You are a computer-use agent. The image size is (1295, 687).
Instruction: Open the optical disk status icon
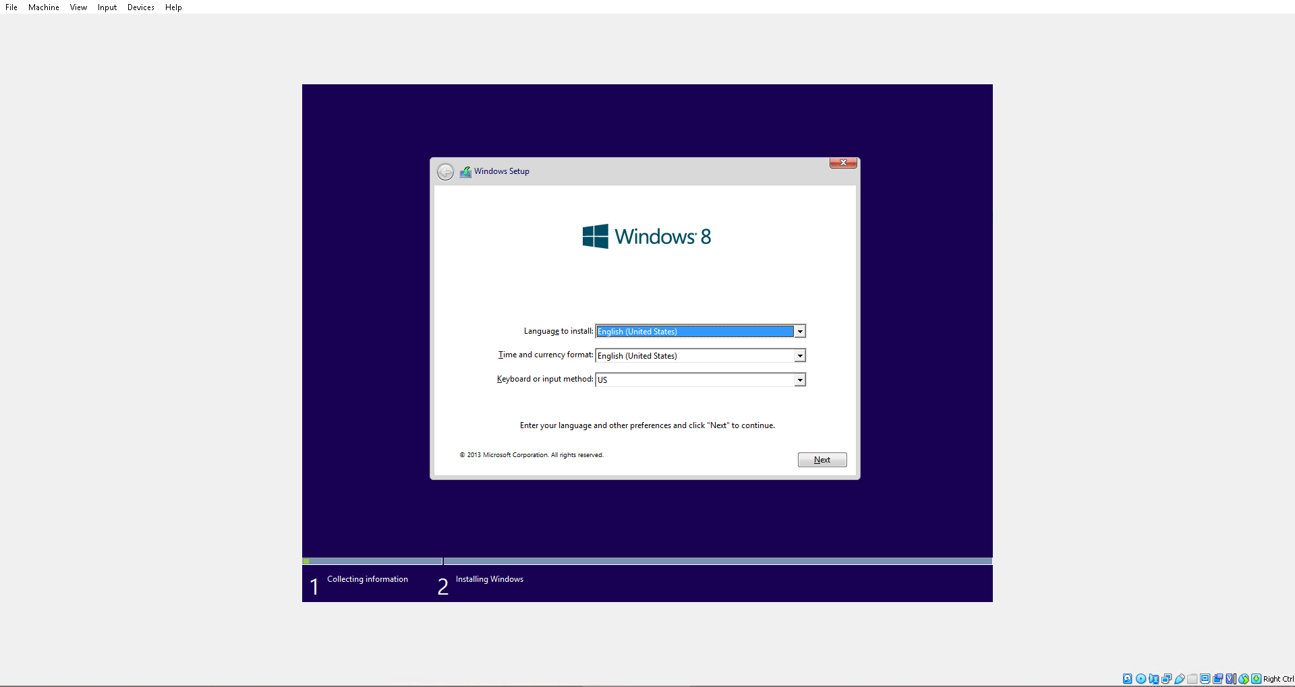pos(1141,679)
